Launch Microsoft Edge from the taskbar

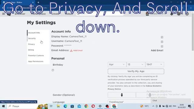pos(65,106)
